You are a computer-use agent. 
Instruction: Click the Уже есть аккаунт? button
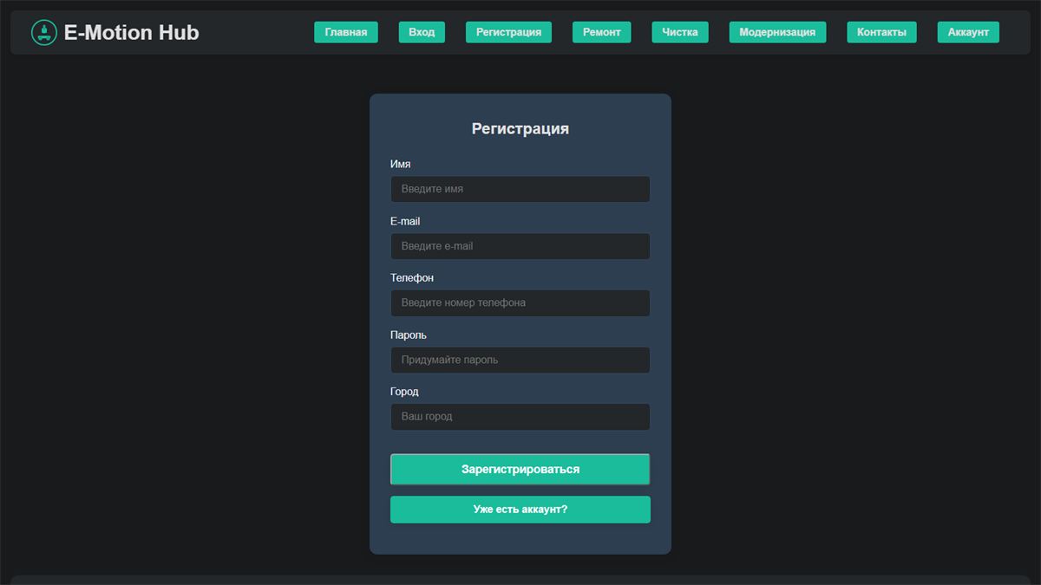click(x=520, y=510)
